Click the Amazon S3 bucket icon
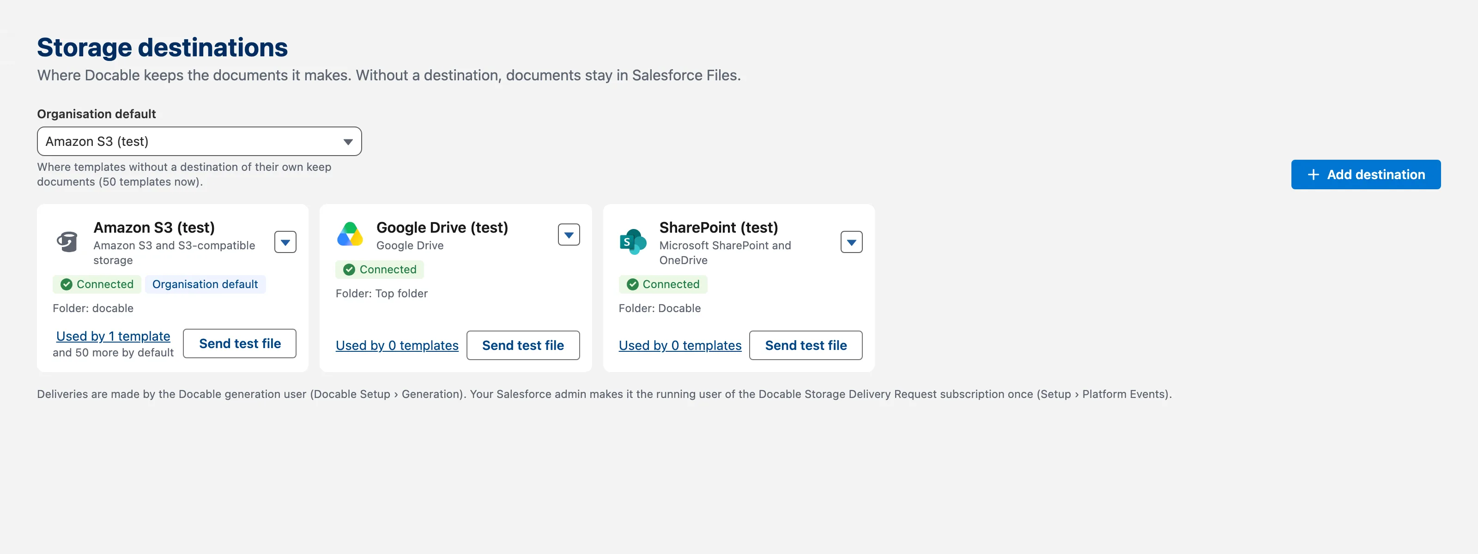This screenshot has width=1478, height=554. click(67, 242)
